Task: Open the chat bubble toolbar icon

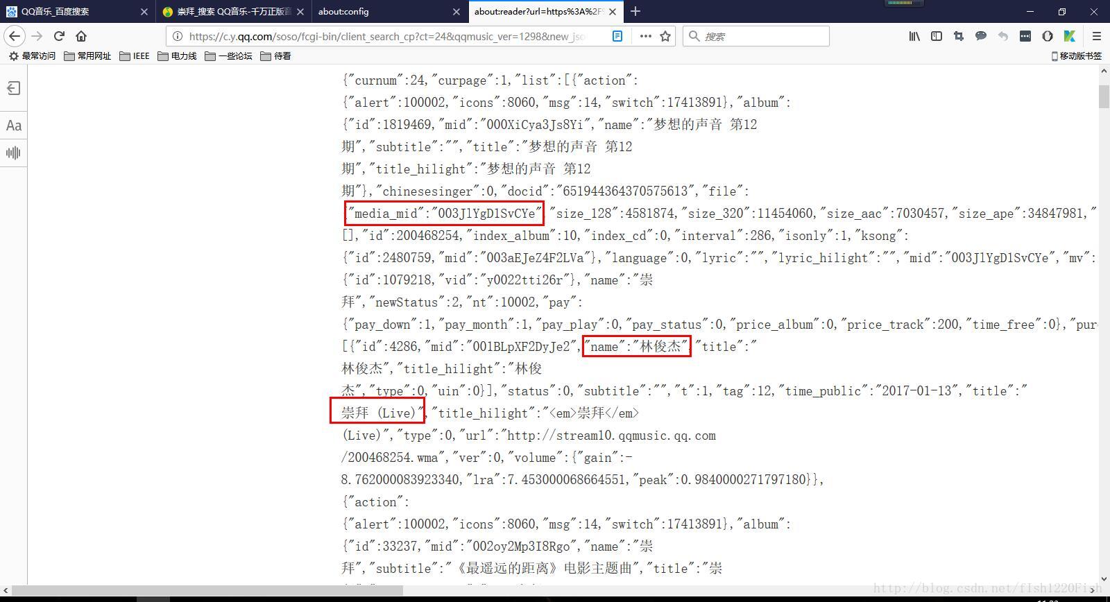Action: point(981,36)
